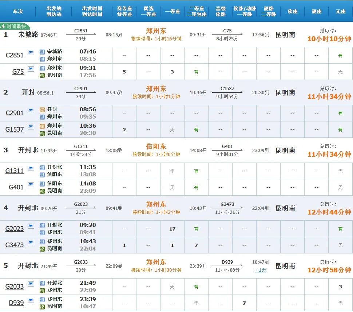This screenshot has height=312, width=353.
Task: Click the timetable icon next to G75
Action: [31, 68]
